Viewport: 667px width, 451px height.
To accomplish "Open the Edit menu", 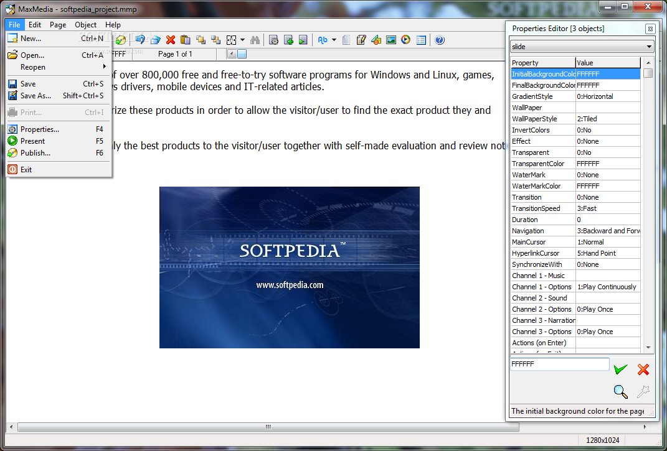I will tap(35, 25).
